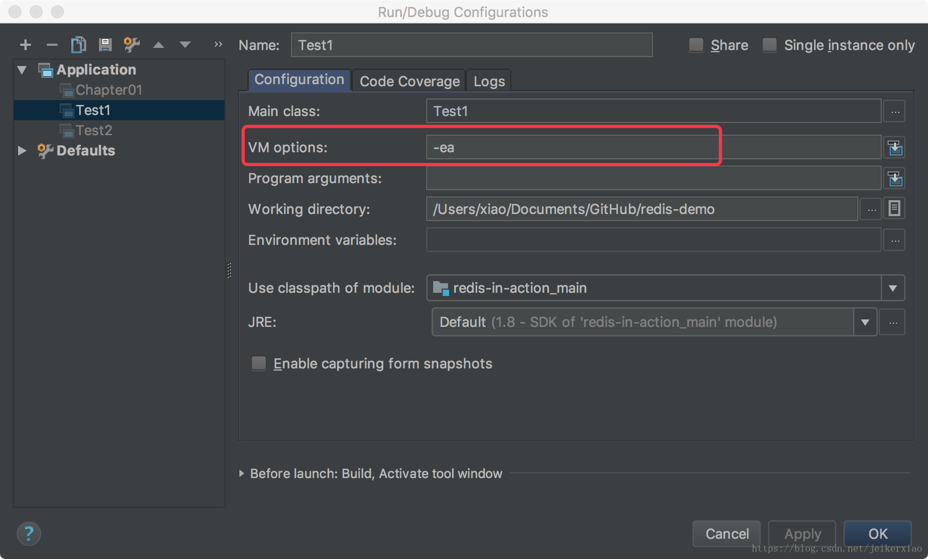This screenshot has width=928, height=559.
Task: Open Edit Defaults wrench icon
Action: click(x=131, y=45)
